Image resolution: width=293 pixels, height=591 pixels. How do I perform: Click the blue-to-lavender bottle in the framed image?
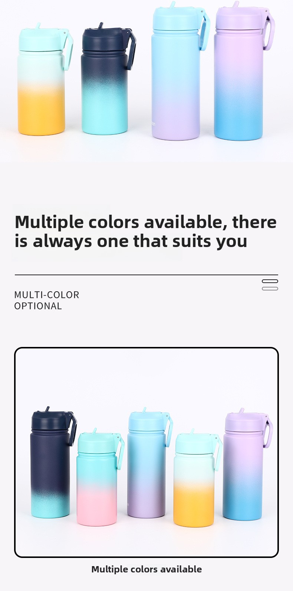tap(149, 463)
